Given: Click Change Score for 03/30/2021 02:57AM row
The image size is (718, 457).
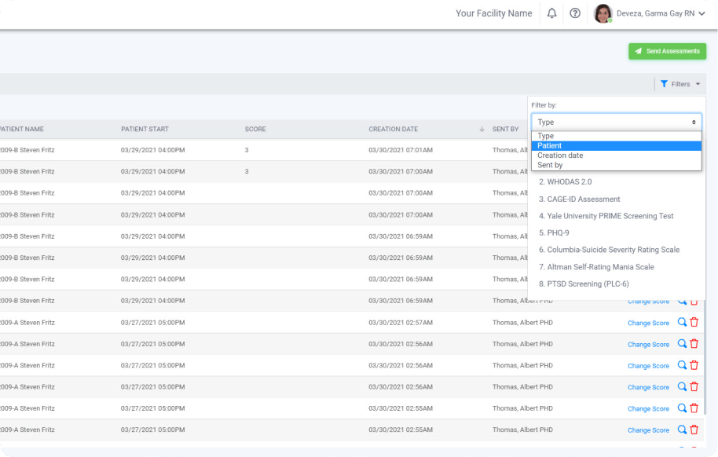Looking at the screenshot, I should [x=648, y=323].
